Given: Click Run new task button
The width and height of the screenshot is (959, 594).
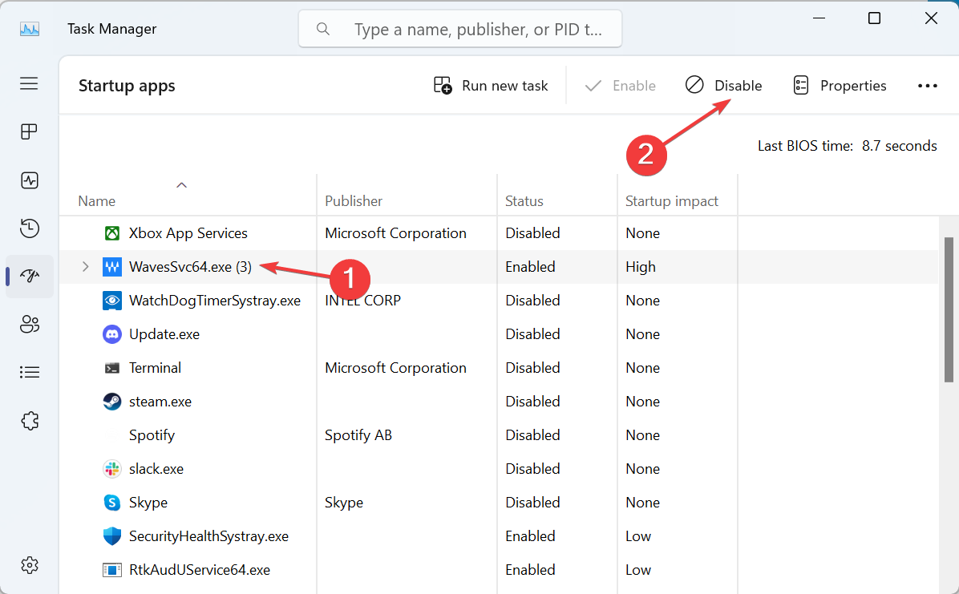Looking at the screenshot, I should tap(491, 86).
